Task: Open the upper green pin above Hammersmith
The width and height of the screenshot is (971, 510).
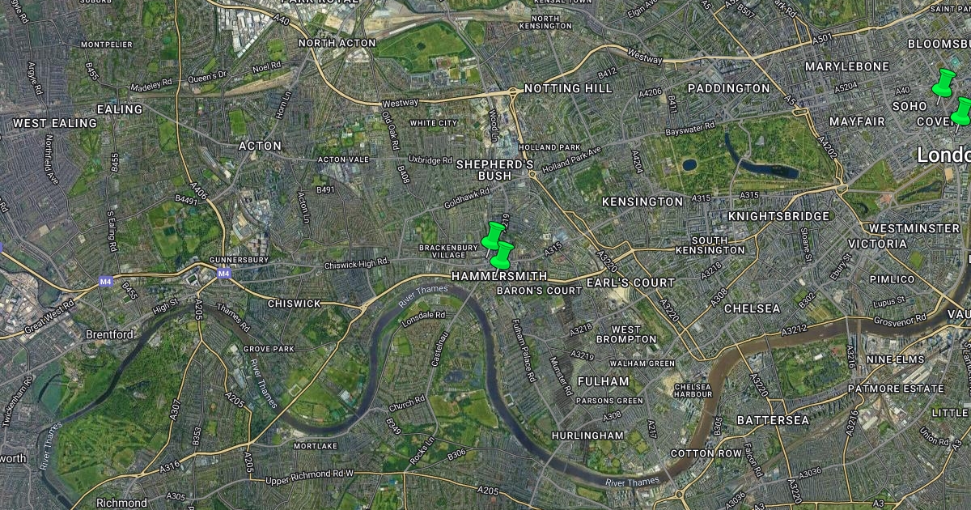Action: [x=493, y=236]
